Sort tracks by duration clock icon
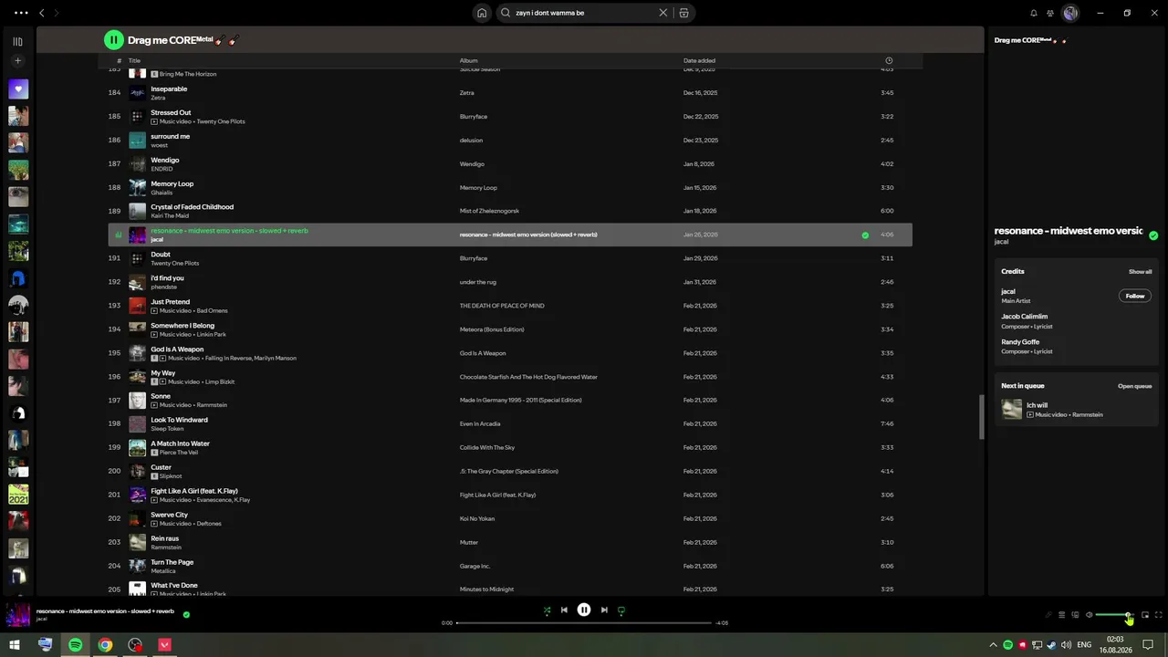Viewport: 1168px width, 657px height. coord(889,61)
